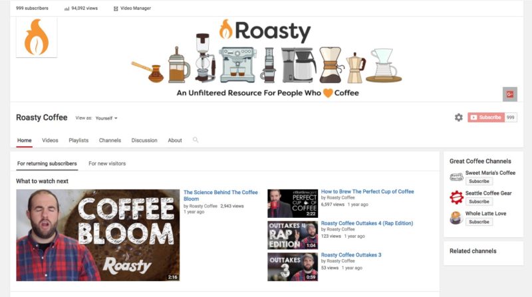
Task: Click the Great Coffee Channels heading
Action: 480,161
